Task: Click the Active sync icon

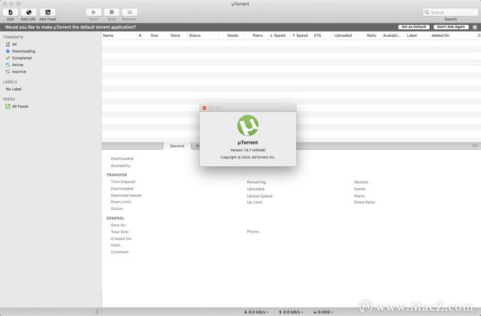Action: tap(8, 65)
